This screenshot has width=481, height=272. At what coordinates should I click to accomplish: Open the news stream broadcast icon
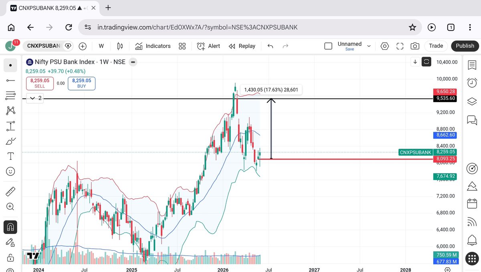pyautogui.click(x=472, y=222)
